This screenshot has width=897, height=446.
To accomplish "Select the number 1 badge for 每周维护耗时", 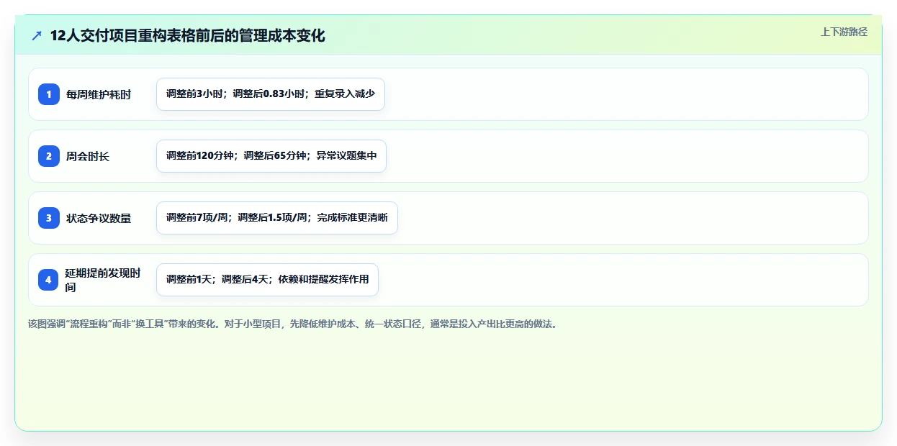I will pos(49,94).
